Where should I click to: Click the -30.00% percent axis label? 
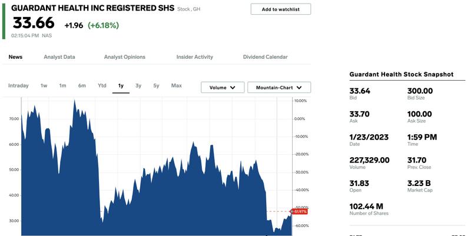[x=300, y=172]
